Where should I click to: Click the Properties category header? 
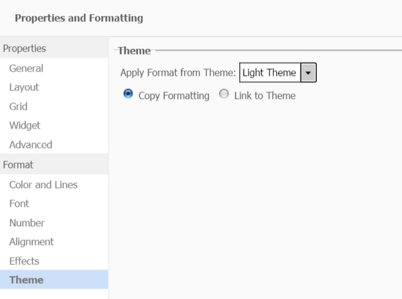pos(25,48)
